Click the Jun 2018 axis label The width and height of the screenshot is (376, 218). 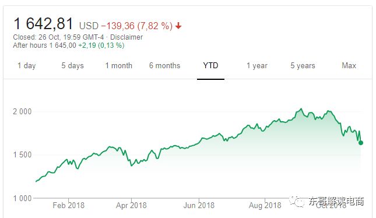199,205
